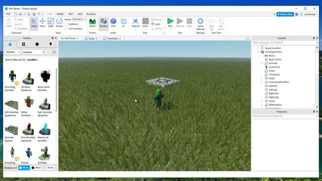
Task: Click the share icon near username
Action: 301,14
